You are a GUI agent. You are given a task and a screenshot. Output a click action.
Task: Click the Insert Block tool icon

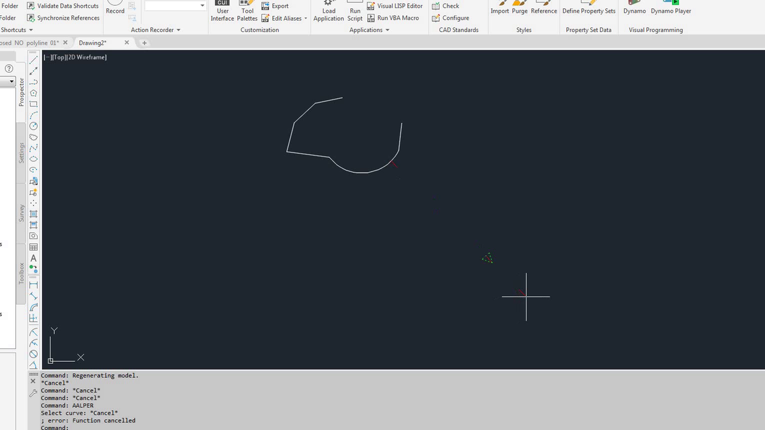34,181
